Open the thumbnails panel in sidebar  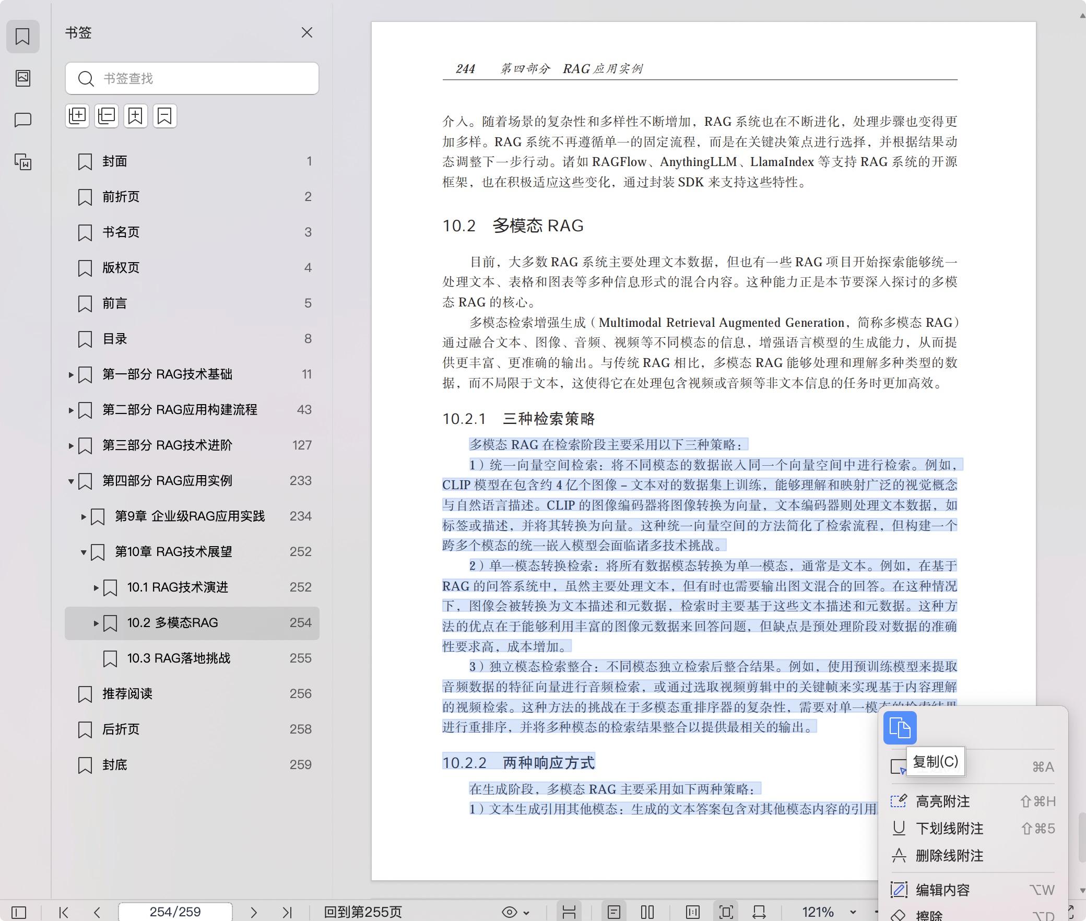coord(22,78)
